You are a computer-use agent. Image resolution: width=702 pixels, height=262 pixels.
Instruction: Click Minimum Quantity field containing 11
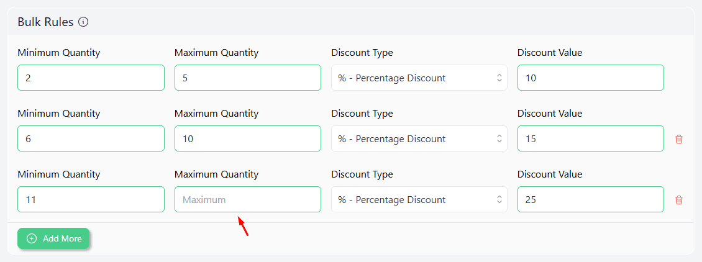(x=91, y=199)
